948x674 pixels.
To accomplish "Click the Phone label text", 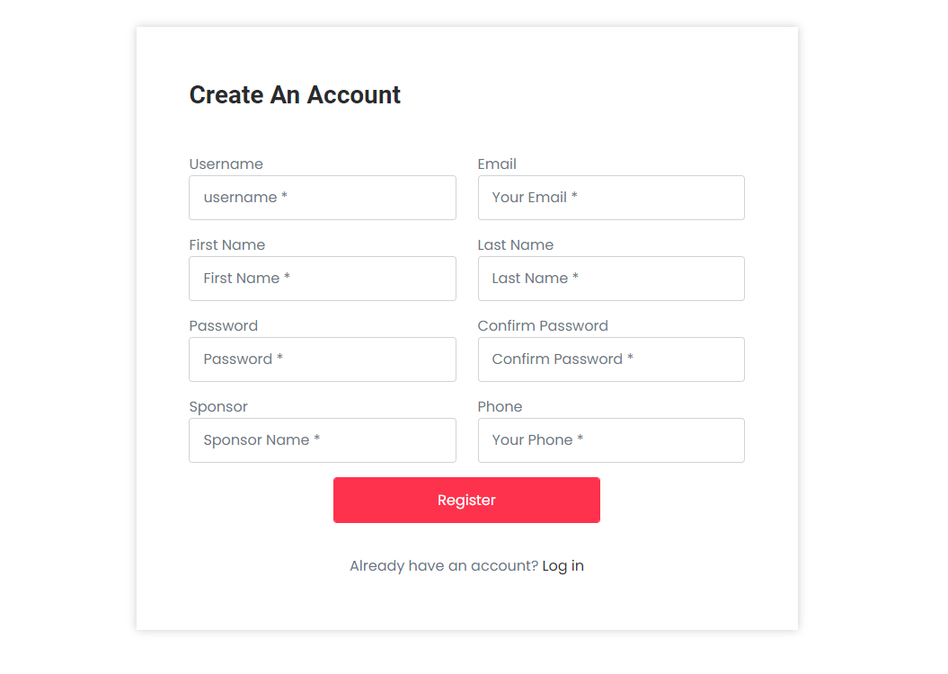I will (500, 406).
